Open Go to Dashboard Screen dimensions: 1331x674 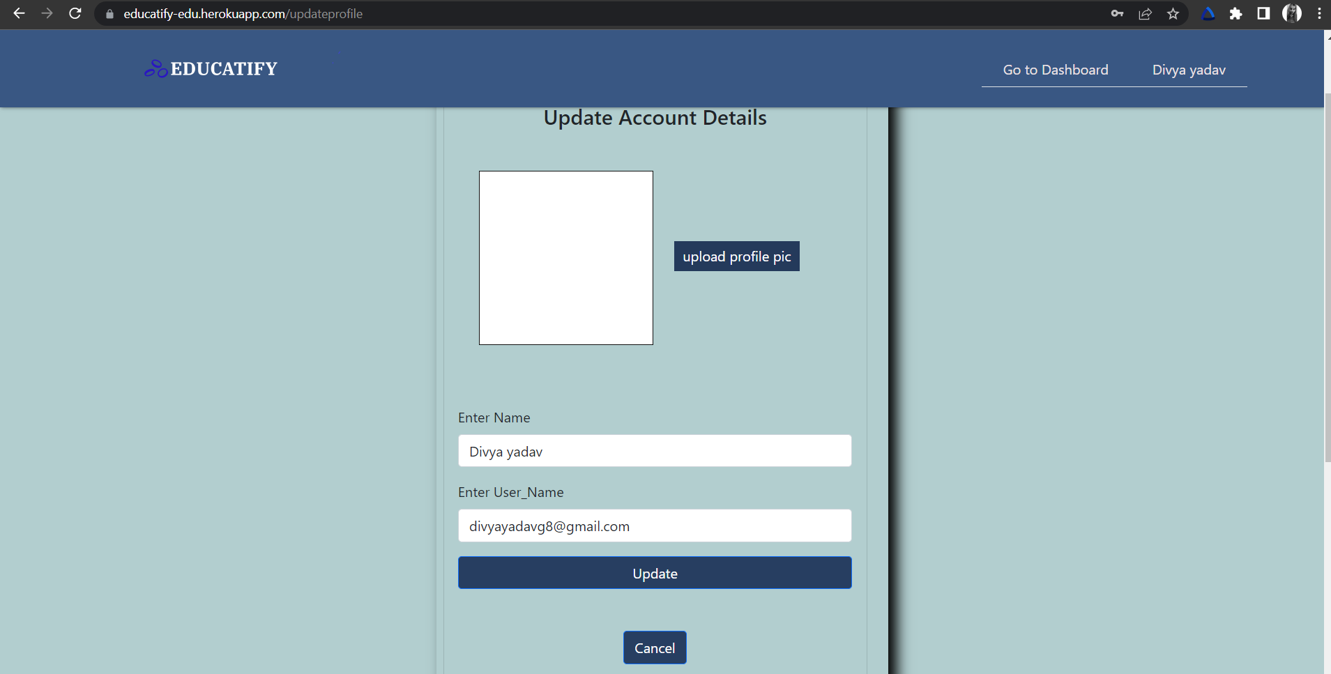[1054, 70]
